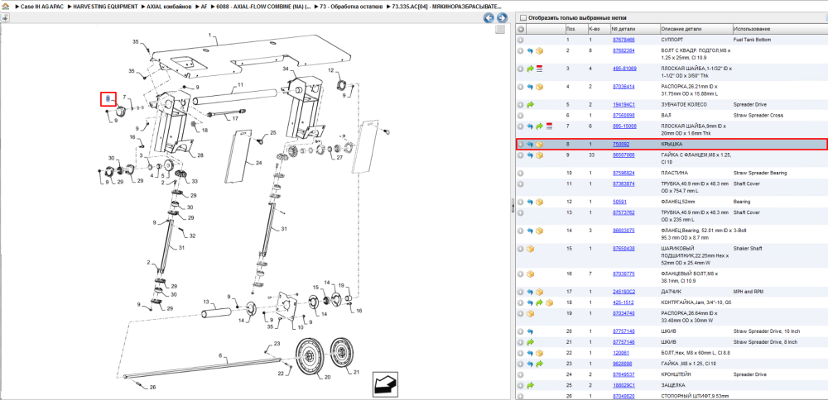Viewport: 828px width, 400px height.
Task: Click green arrow in ШКИВ 87757146 row
Action: click(x=531, y=342)
